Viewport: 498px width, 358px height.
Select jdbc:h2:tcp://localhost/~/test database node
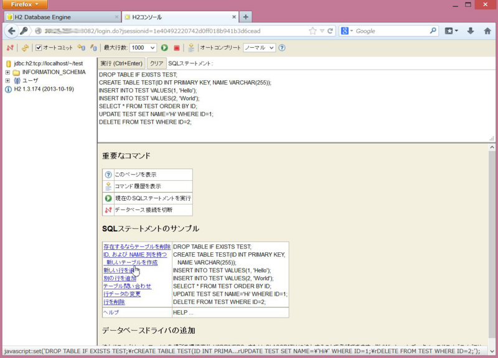coord(49,63)
